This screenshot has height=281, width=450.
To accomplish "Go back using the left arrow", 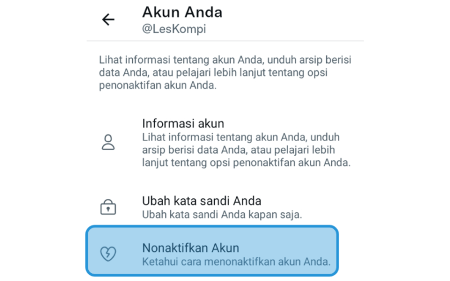I will tap(108, 20).
